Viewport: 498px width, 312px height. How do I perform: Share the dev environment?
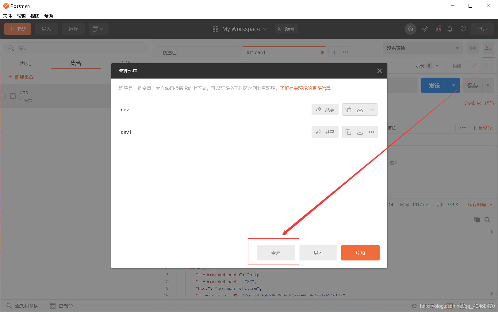click(x=325, y=110)
